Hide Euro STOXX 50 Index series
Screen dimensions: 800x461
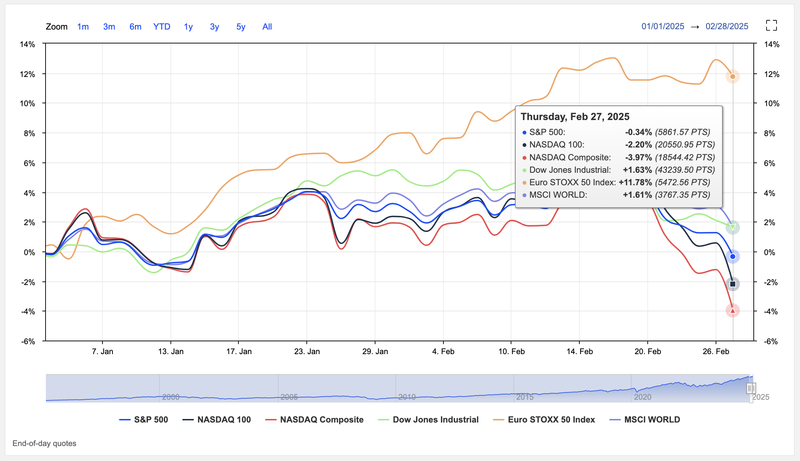[544, 420]
